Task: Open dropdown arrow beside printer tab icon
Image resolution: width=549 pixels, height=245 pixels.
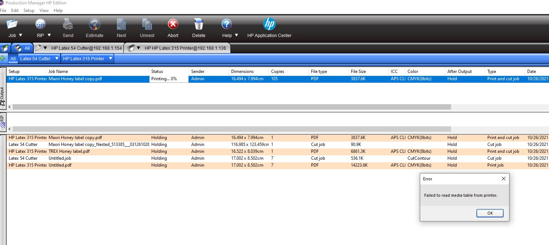Action: 139,48
